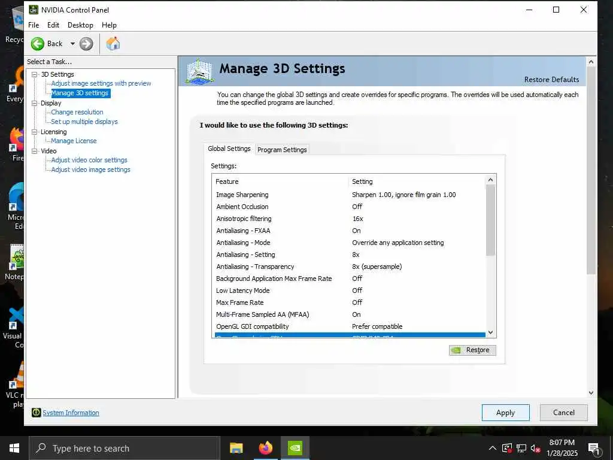Select the Image Sharpening row
Viewport: 613px width, 460px height.
[350, 195]
